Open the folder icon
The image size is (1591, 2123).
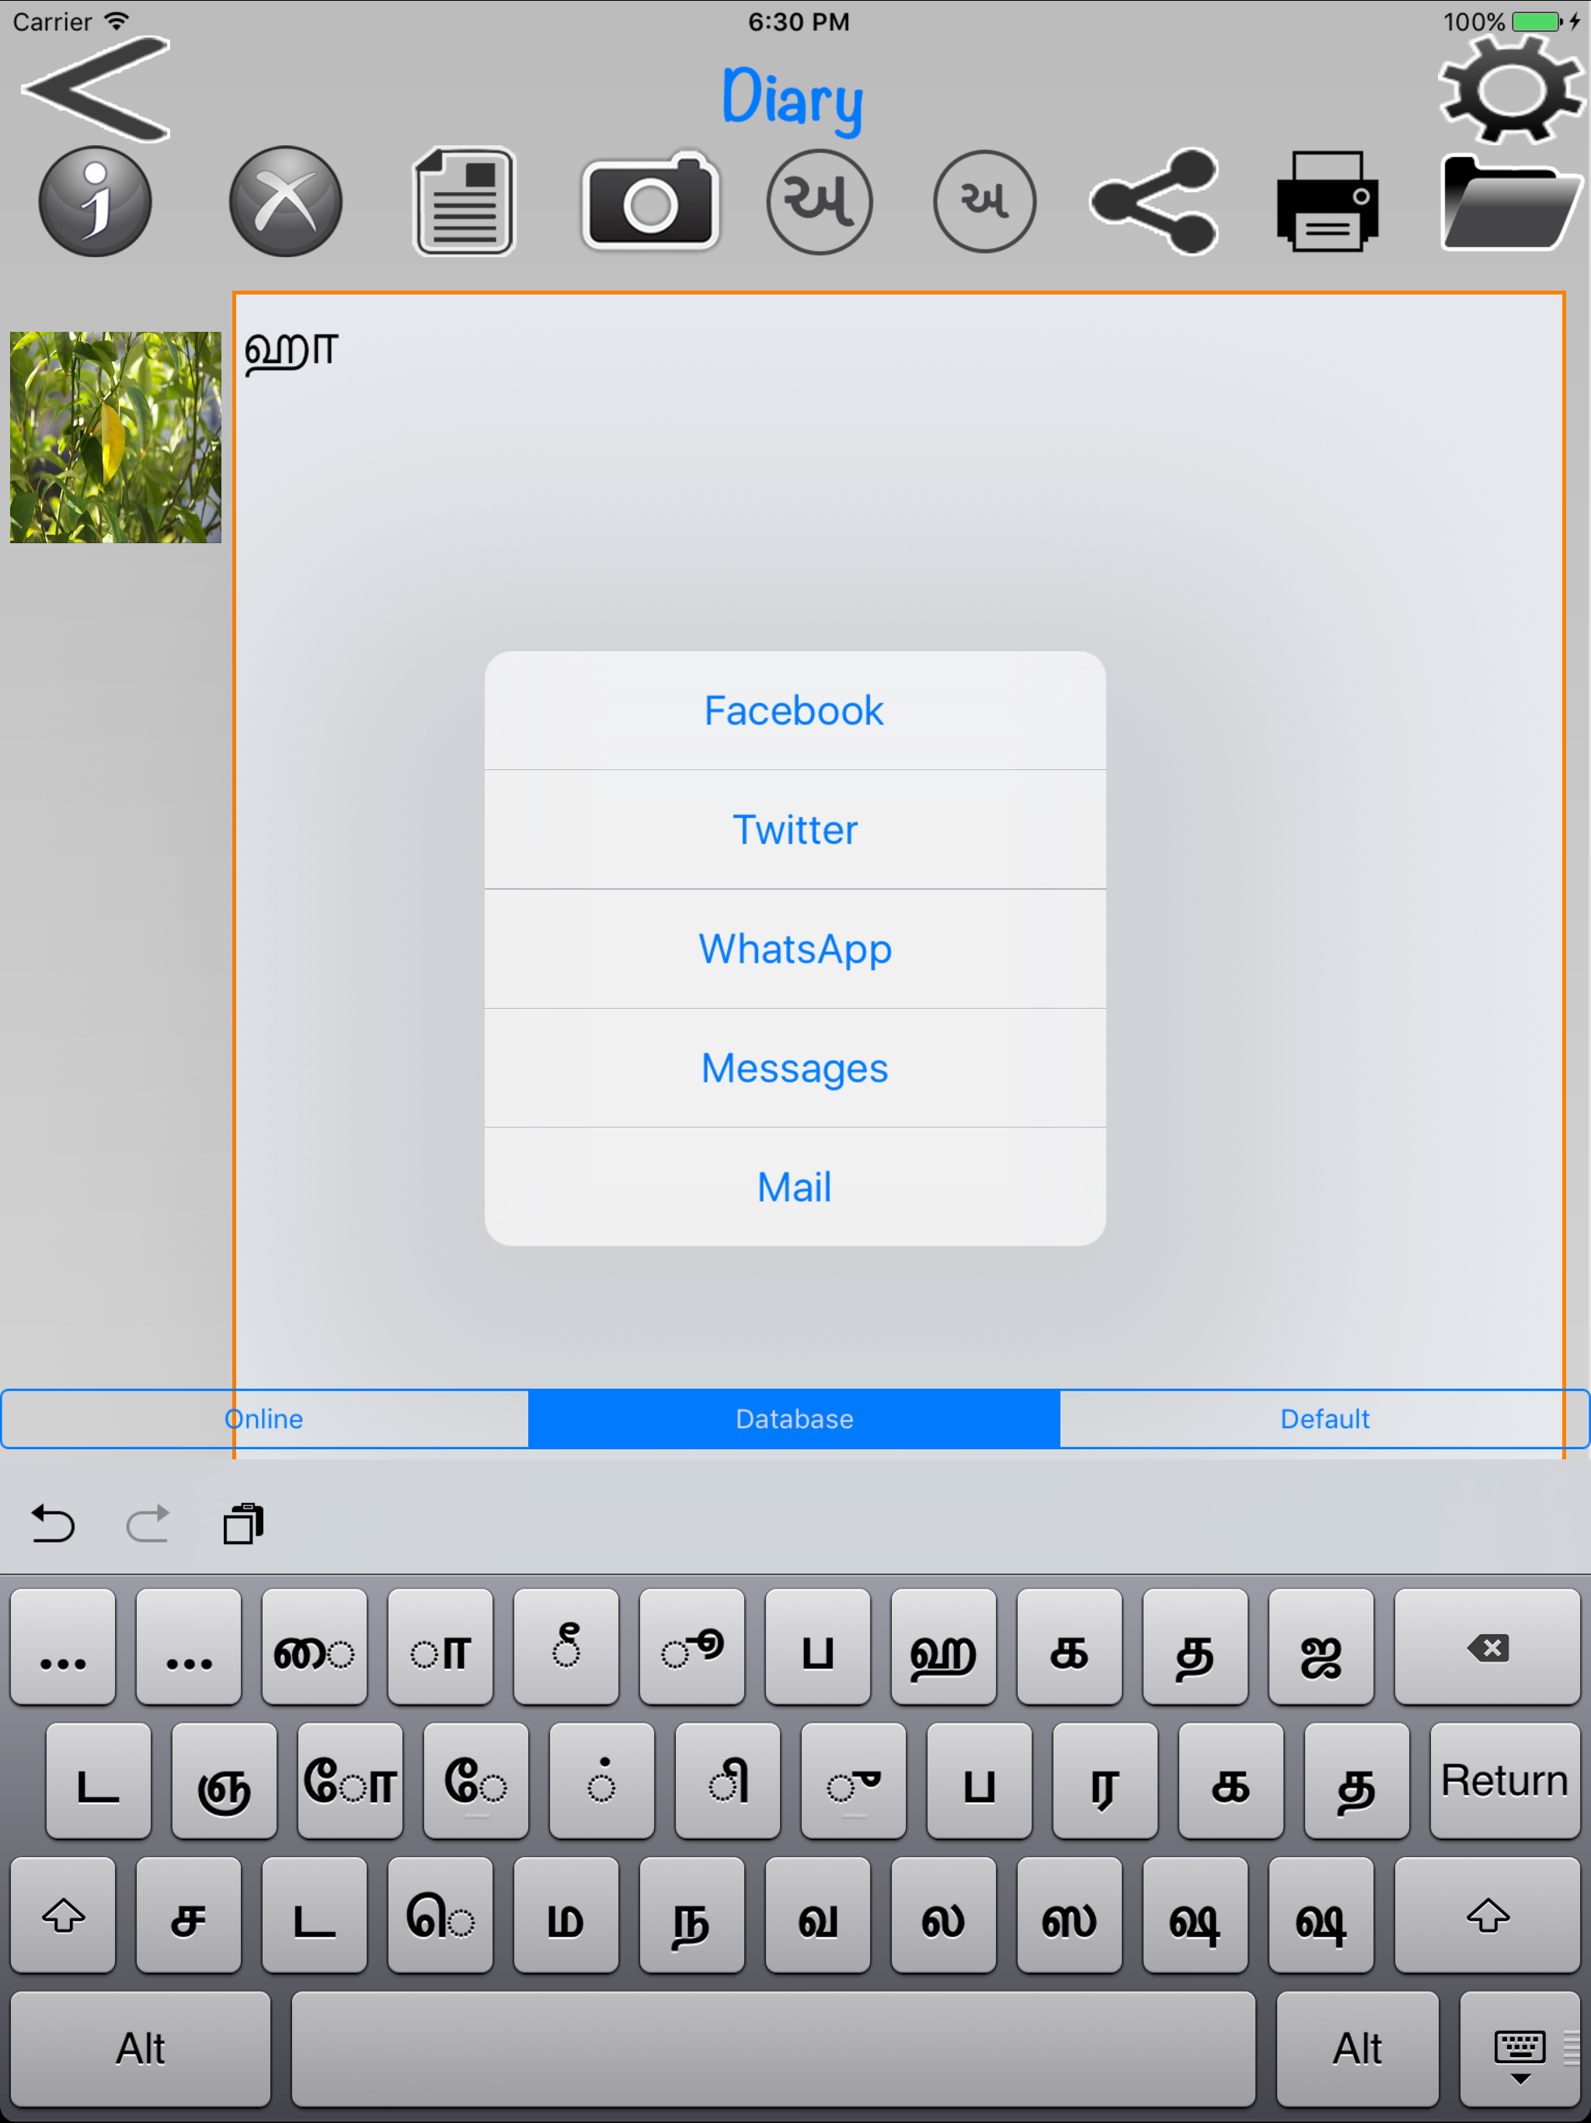pos(1511,204)
